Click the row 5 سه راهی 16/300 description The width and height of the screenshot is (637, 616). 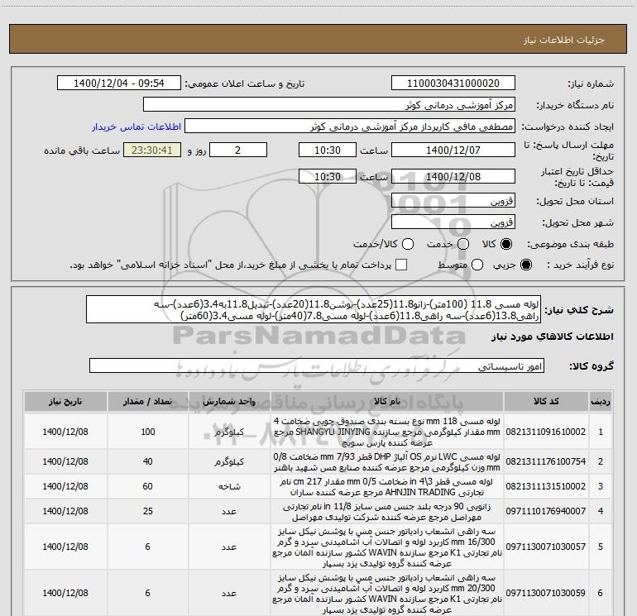[x=387, y=547]
